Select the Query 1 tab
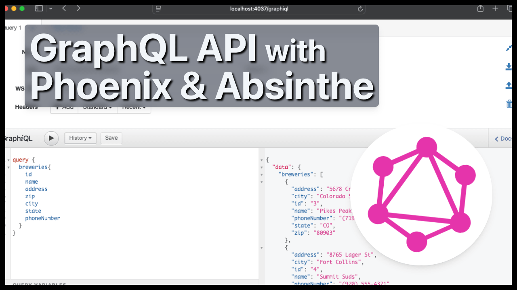The image size is (517, 290). click(13, 28)
